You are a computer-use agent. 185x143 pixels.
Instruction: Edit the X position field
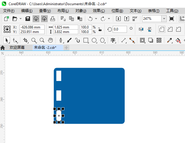tap(32, 27)
